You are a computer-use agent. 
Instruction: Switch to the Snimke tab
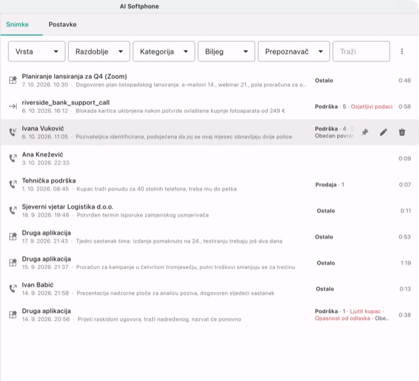[x=18, y=24]
